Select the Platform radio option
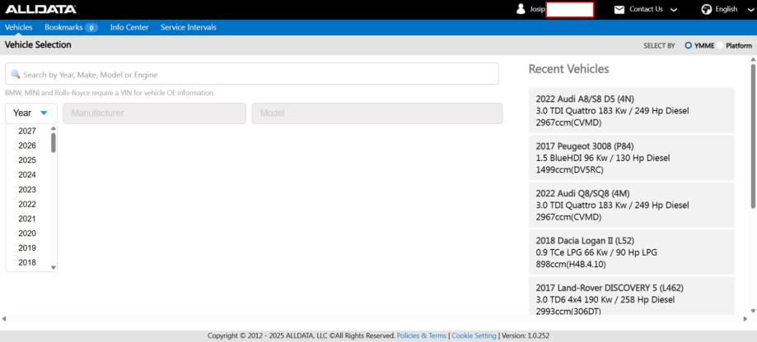Screen dimensions: 757x342 pyautogui.click(x=720, y=46)
